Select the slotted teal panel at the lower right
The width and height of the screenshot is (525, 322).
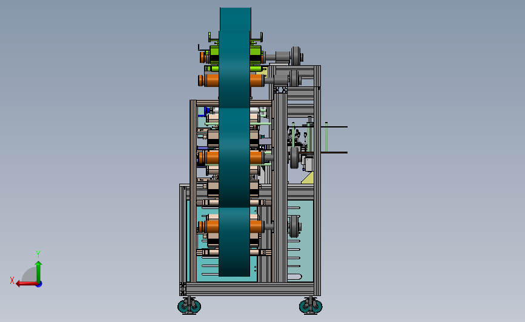point(300,240)
